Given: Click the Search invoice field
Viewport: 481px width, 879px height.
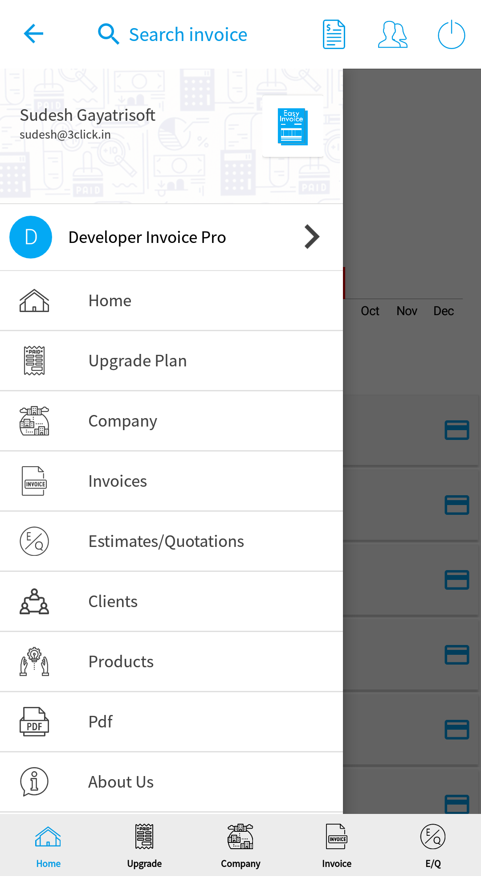Looking at the screenshot, I should coord(173,34).
